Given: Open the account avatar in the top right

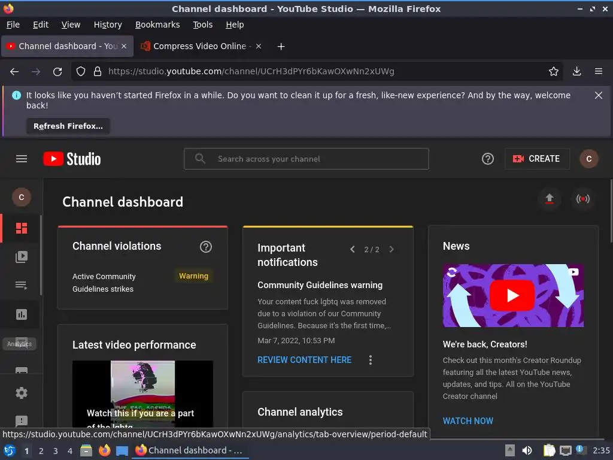Looking at the screenshot, I should 589,159.
